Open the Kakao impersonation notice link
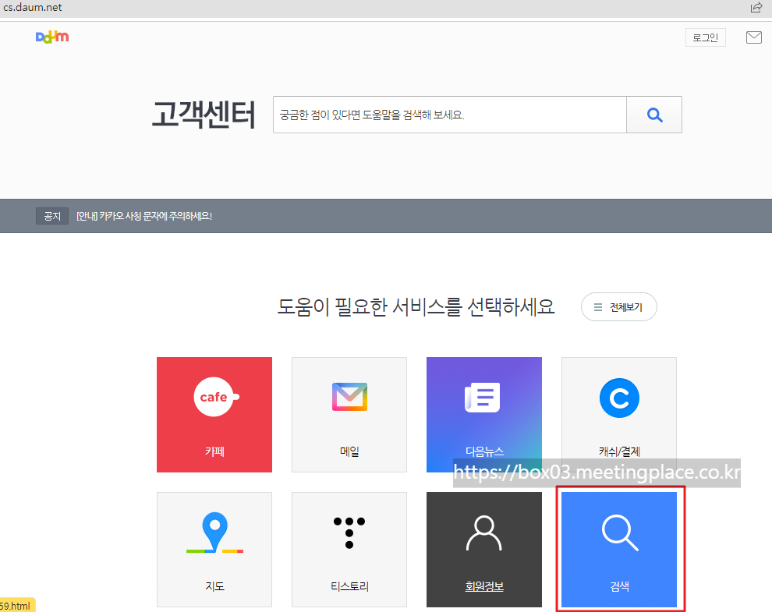This screenshot has height=612, width=772. (144, 216)
